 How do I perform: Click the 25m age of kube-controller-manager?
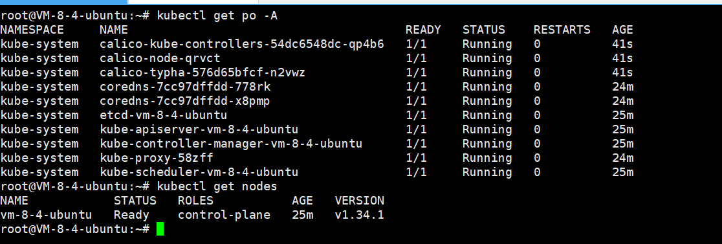coord(622,144)
